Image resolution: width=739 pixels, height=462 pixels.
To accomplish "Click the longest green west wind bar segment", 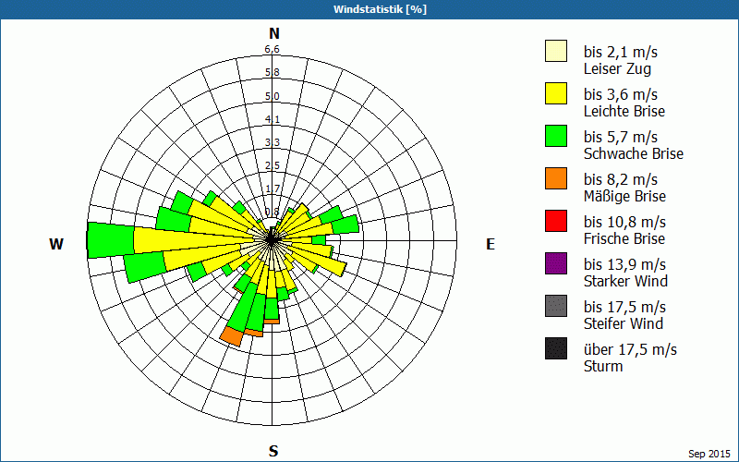I will 111,240.
